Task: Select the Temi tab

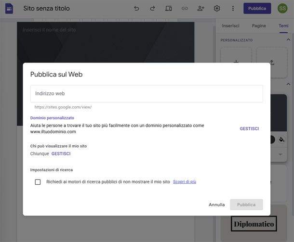Action: [283, 25]
